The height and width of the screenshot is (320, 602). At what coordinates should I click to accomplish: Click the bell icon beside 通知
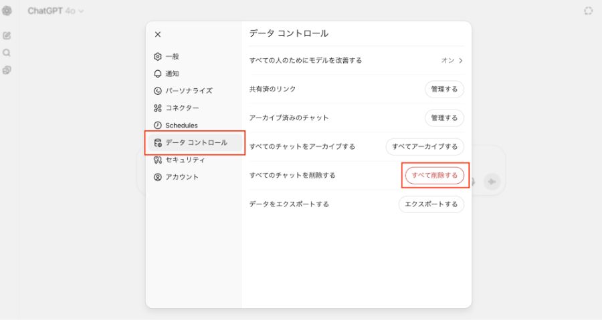(x=157, y=73)
